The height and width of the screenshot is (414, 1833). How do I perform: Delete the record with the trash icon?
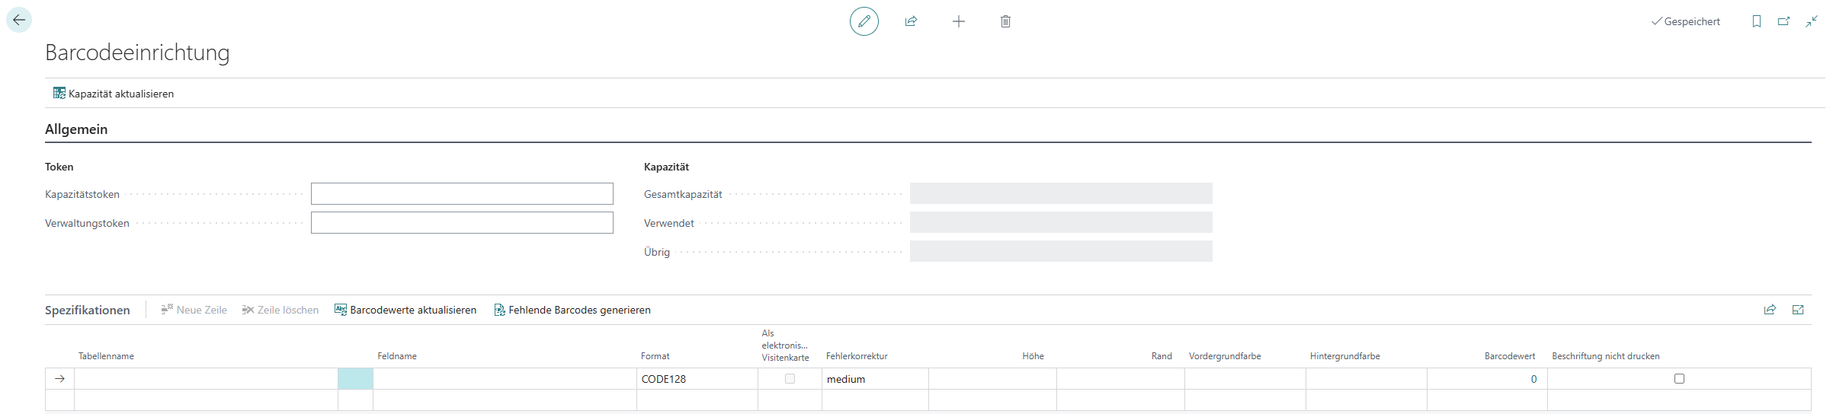click(1005, 21)
